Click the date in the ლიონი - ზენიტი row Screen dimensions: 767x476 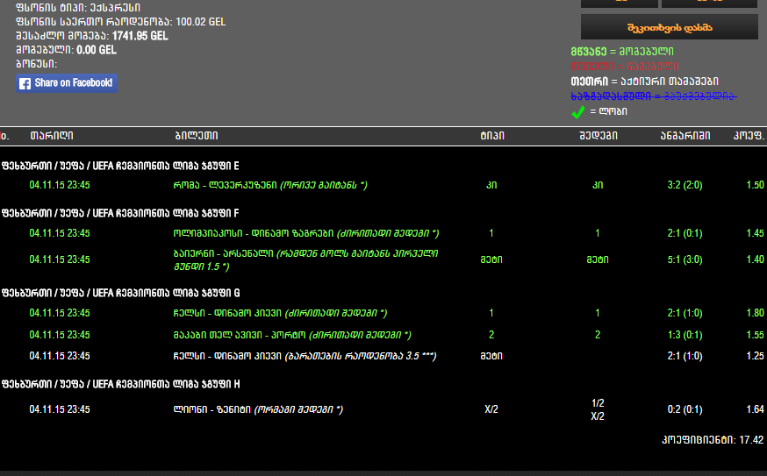click(x=60, y=409)
